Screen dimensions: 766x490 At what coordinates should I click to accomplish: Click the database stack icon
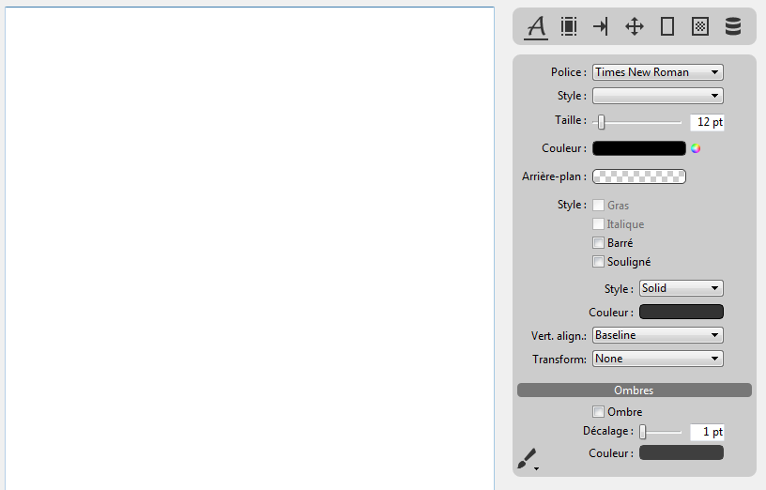point(733,27)
